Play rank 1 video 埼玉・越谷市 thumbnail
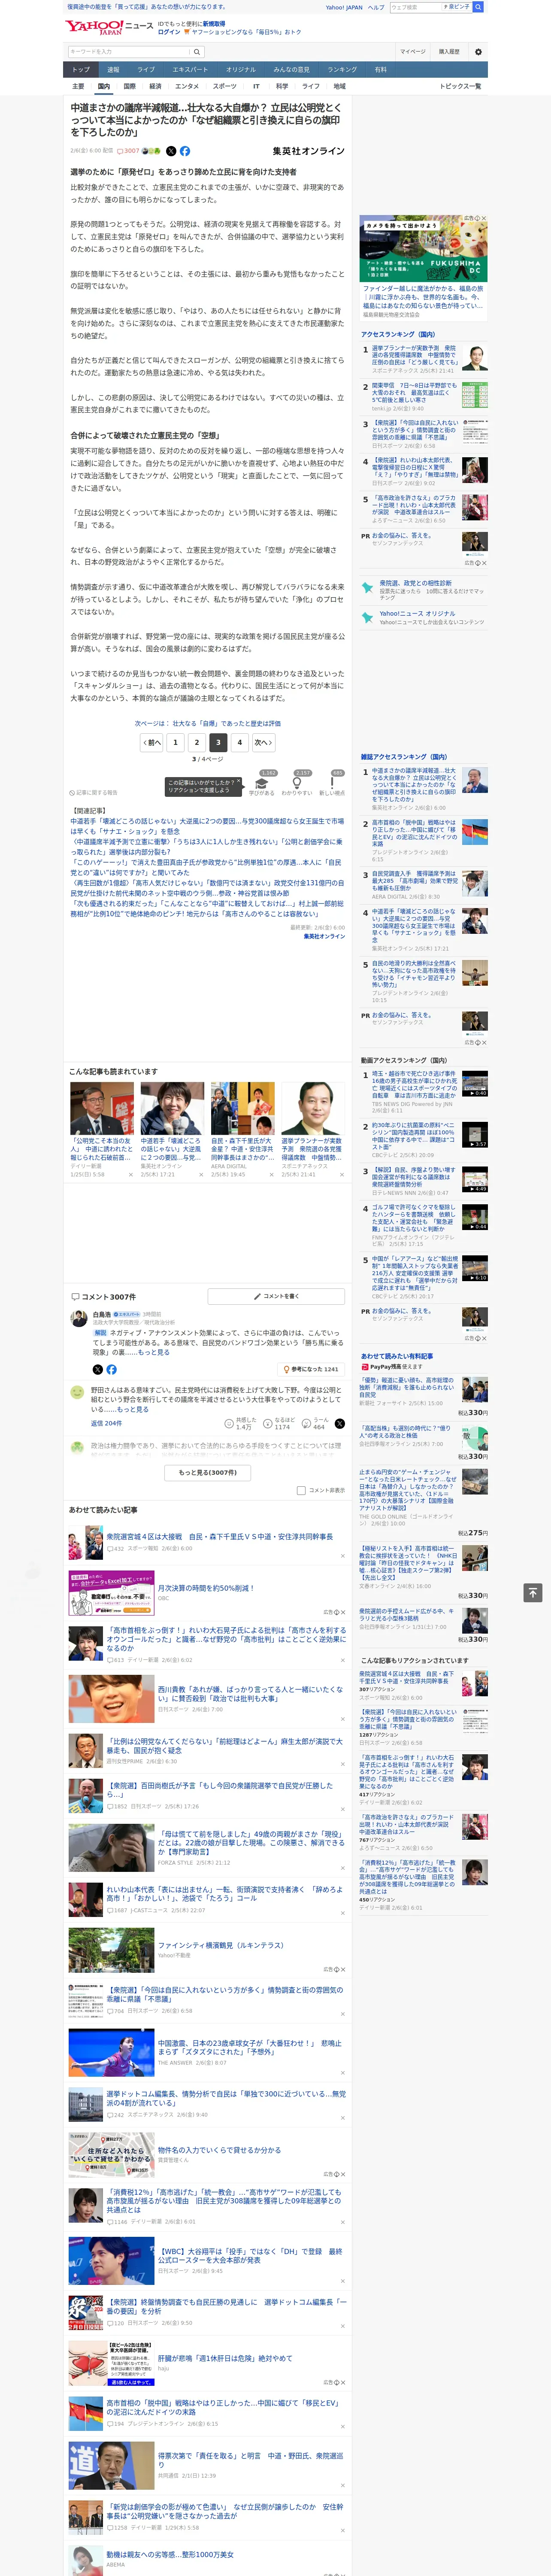The height and width of the screenshot is (2576, 551). coord(475,1083)
